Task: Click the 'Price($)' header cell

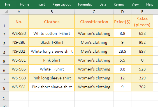Action: point(122,22)
